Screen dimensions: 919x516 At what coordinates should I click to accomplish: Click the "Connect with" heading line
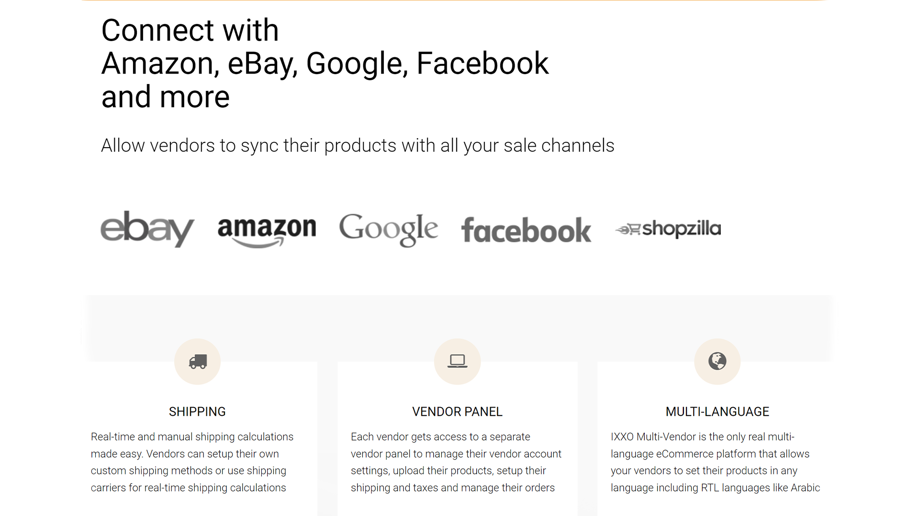(190, 31)
